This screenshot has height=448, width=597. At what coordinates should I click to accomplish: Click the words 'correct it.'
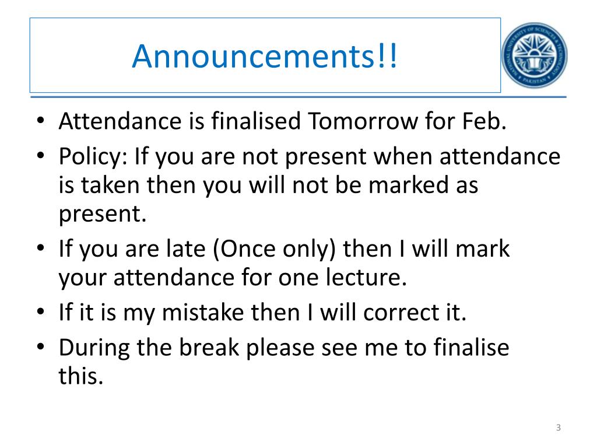(415, 313)
